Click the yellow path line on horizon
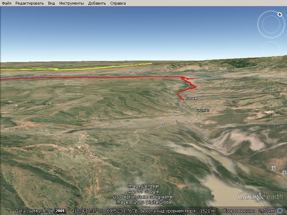Image resolution: width=287 pixels, height=215 pixels. (90, 68)
